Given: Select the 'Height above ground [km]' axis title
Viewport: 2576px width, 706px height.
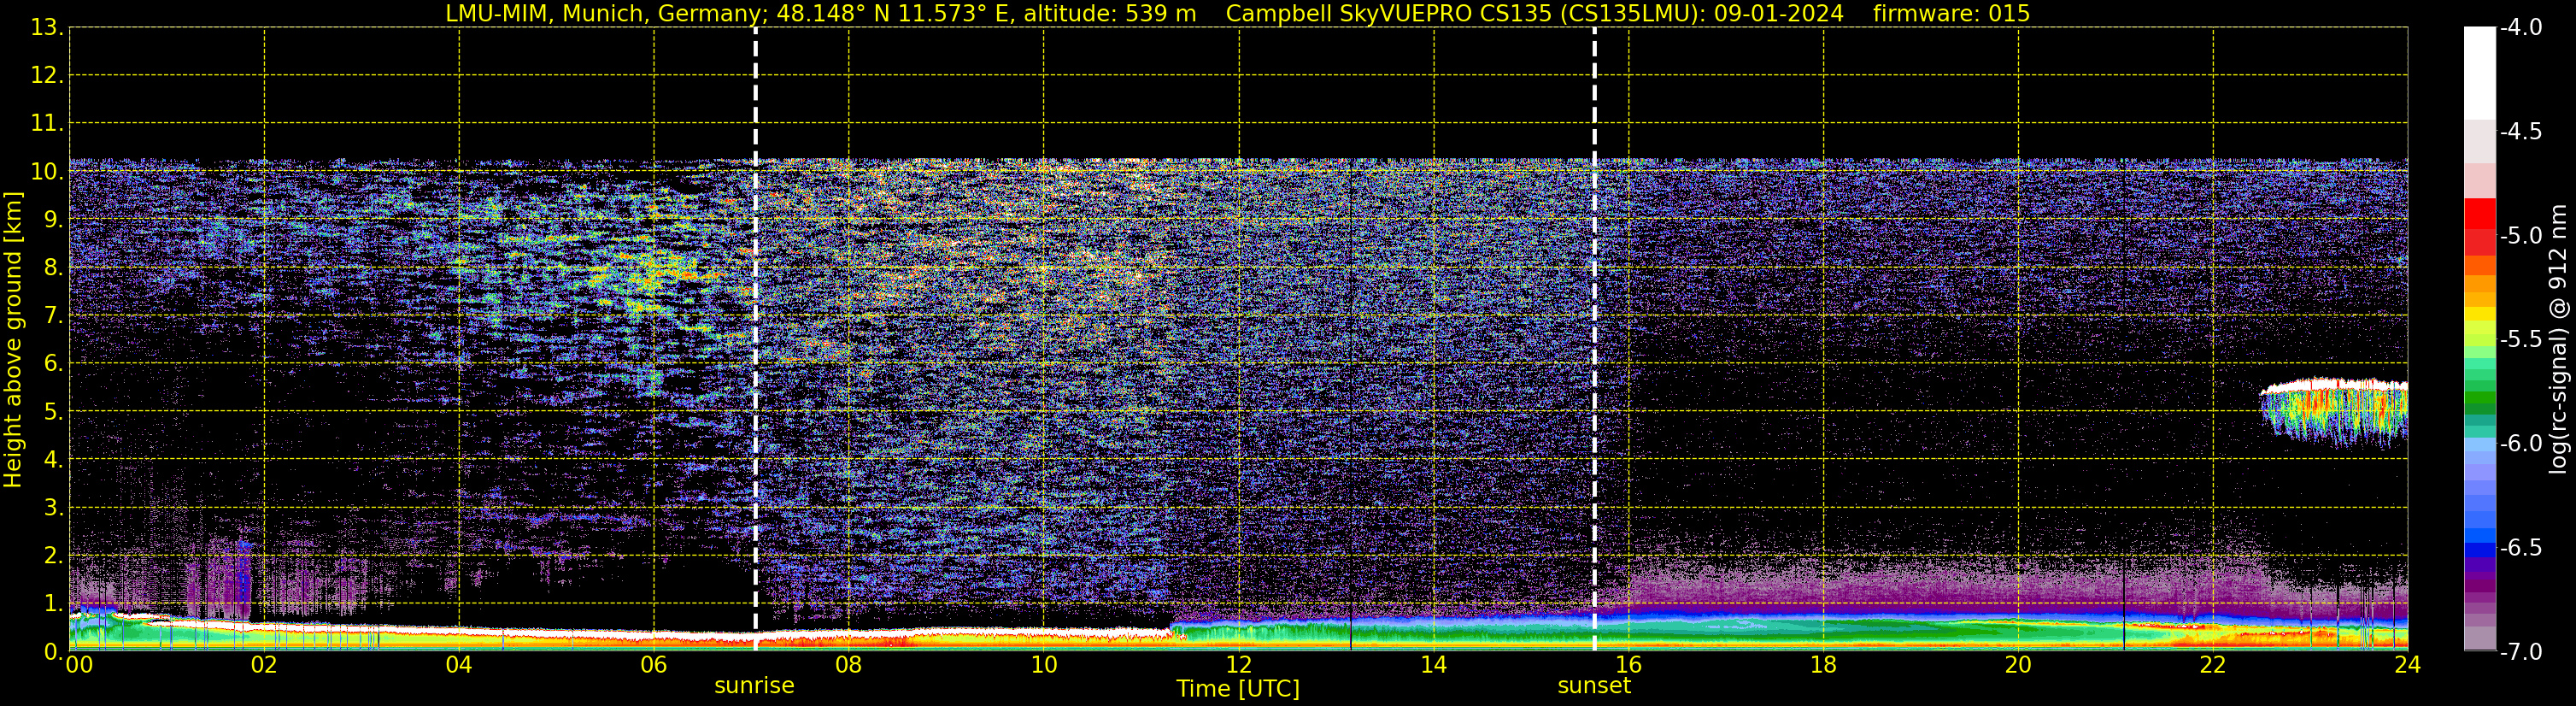Looking at the screenshot, I should (13, 340).
